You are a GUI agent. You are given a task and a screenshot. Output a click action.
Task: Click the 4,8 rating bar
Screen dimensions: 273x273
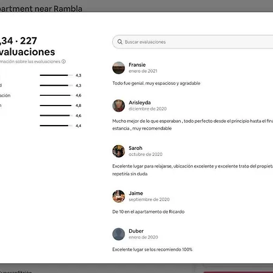tap(56, 106)
